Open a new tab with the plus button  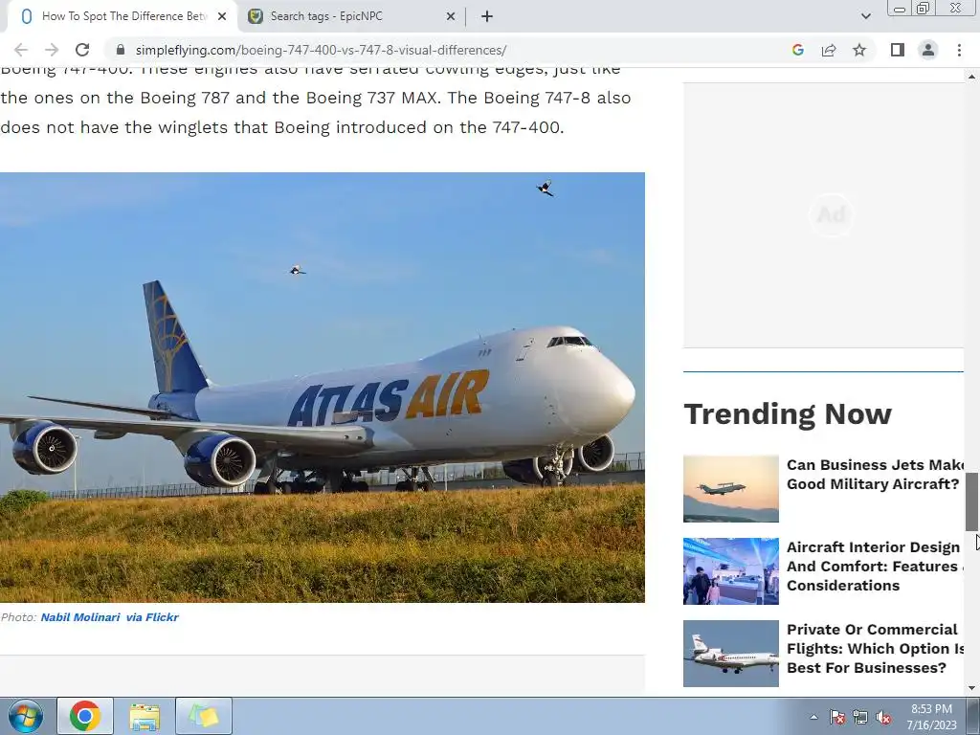(487, 16)
